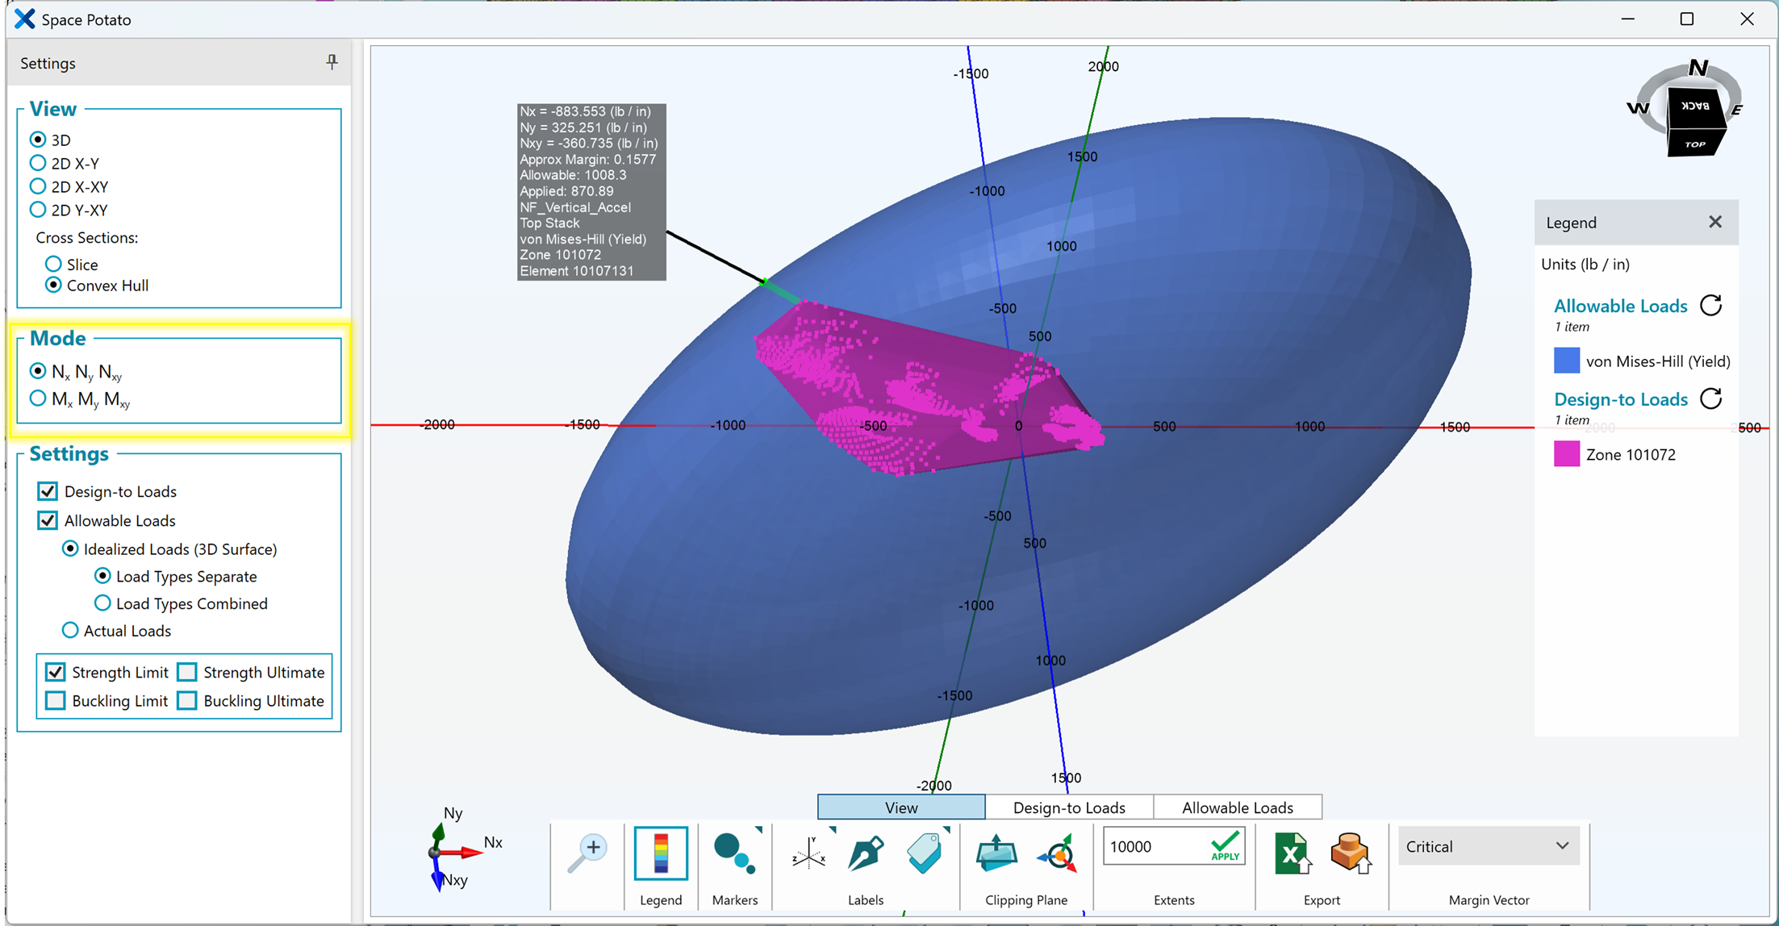This screenshot has height=926, width=1779.
Task: Minimize the Space Potato window
Action: pyautogui.click(x=1627, y=19)
